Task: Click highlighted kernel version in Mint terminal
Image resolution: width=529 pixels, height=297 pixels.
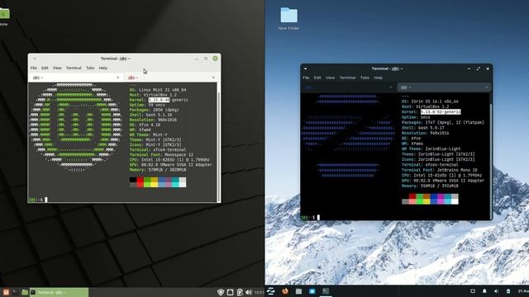Action: click(159, 100)
